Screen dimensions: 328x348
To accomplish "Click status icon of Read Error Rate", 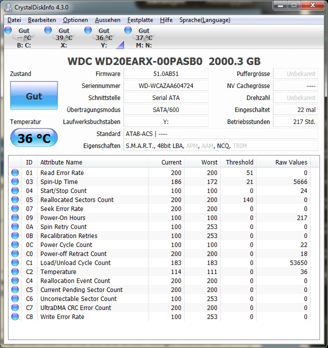I will [15, 172].
